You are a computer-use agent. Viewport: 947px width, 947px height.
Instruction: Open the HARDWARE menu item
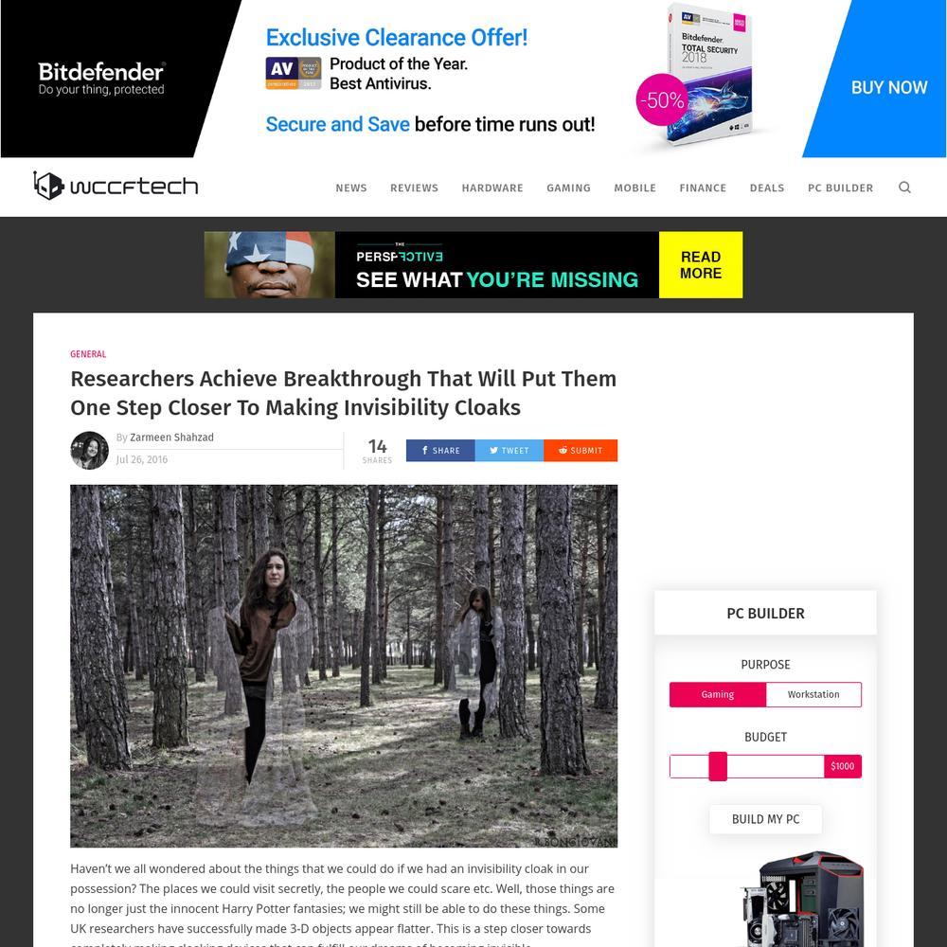click(492, 188)
